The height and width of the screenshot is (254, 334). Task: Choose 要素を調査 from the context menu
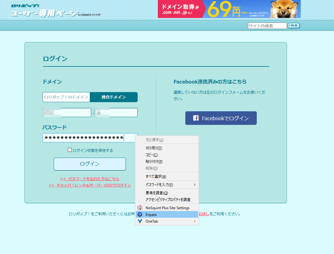click(x=167, y=193)
